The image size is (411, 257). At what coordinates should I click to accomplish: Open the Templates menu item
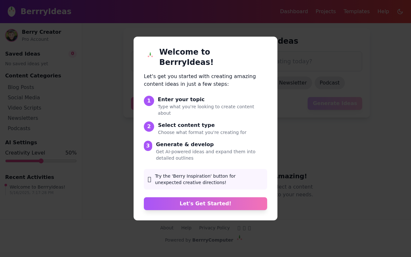coord(356,11)
